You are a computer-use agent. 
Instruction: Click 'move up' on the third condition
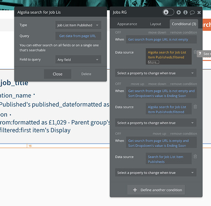pyautogui.click(x=159, y=133)
